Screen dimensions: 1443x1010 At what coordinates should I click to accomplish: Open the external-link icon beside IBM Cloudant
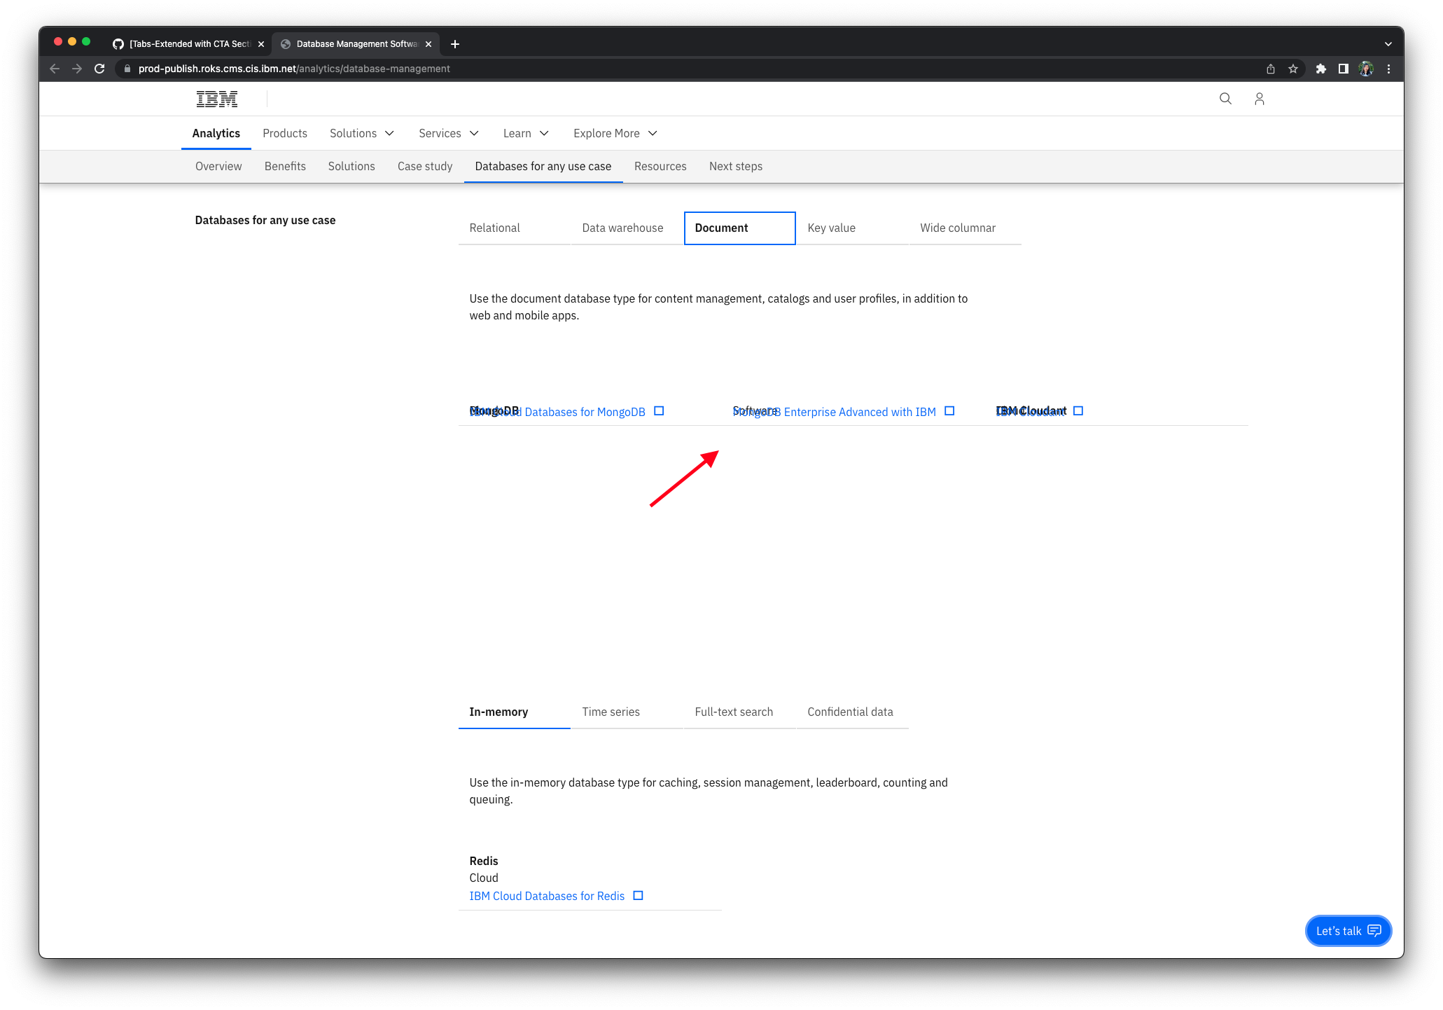pos(1078,410)
